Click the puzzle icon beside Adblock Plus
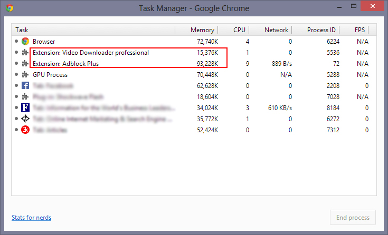The image size is (388, 235). click(x=25, y=64)
